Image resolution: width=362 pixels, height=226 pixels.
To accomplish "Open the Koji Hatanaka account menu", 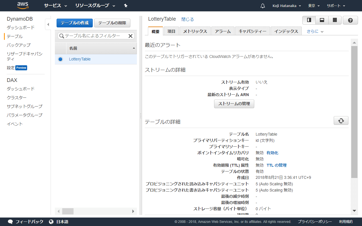I will [286, 6].
